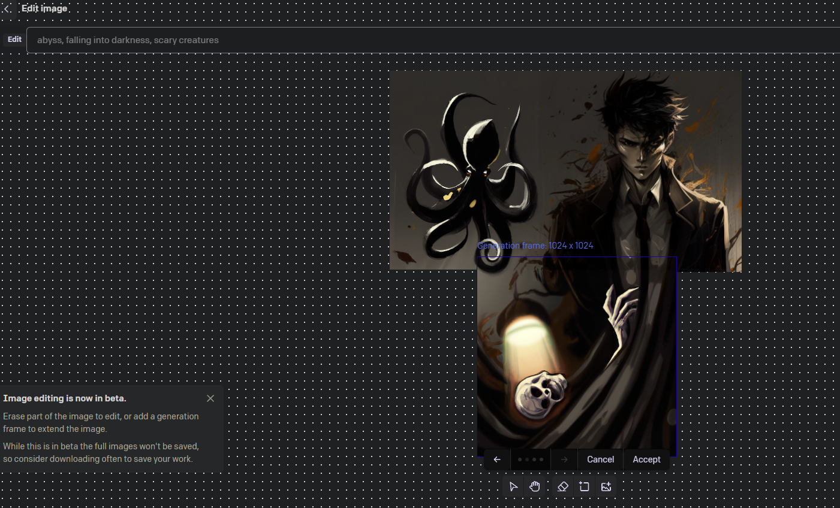
Task: Click the octopus in the image
Action: point(474,174)
